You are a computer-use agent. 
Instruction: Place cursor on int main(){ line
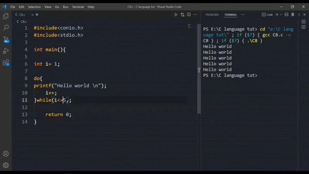[49, 49]
